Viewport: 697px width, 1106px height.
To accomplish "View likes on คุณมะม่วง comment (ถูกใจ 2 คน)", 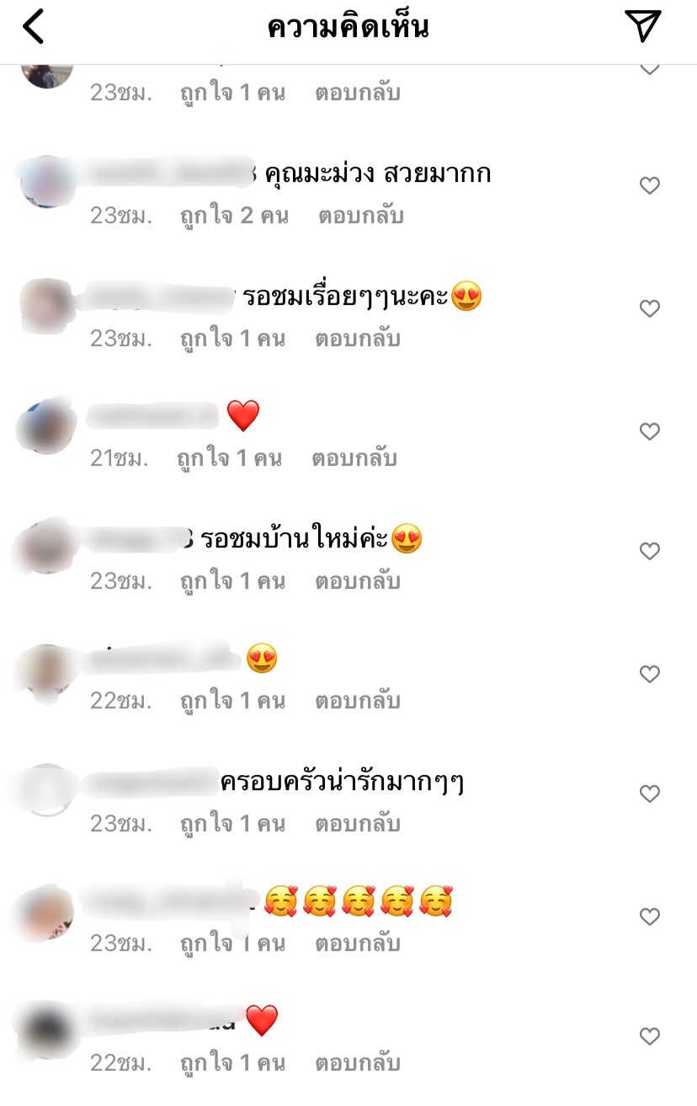I will click(x=234, y=216).
